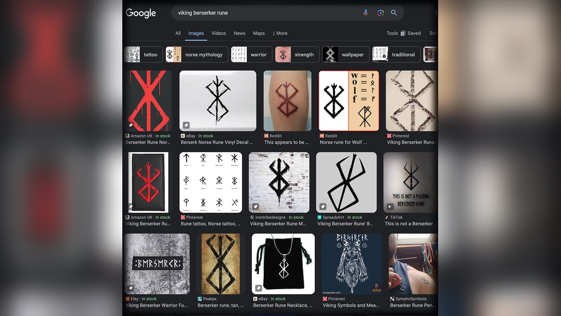Screen dimensions: 561x316
Task: Filter results by strength chip
Action: coord(297,54)
